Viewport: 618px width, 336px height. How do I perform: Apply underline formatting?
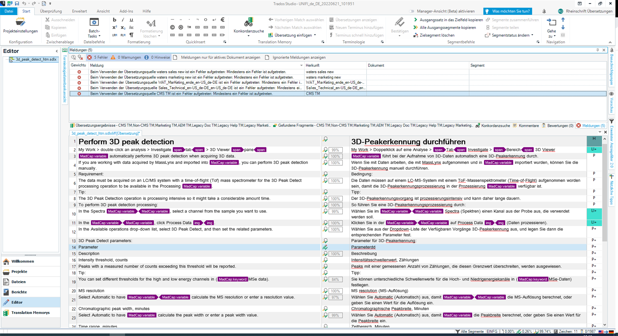point(131,20)
